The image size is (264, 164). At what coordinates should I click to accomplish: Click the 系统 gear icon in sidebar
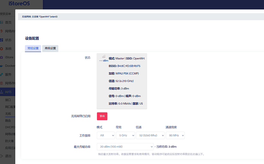[x=2, y=49]
